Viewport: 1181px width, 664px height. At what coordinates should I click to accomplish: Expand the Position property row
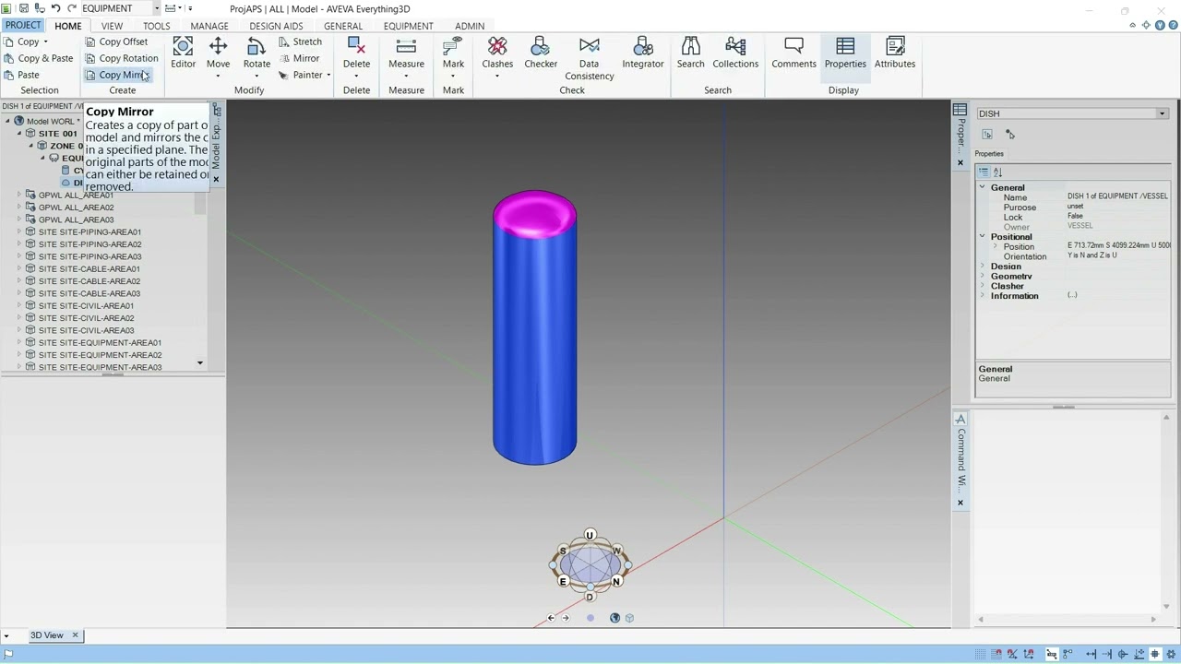coord(995,246)
